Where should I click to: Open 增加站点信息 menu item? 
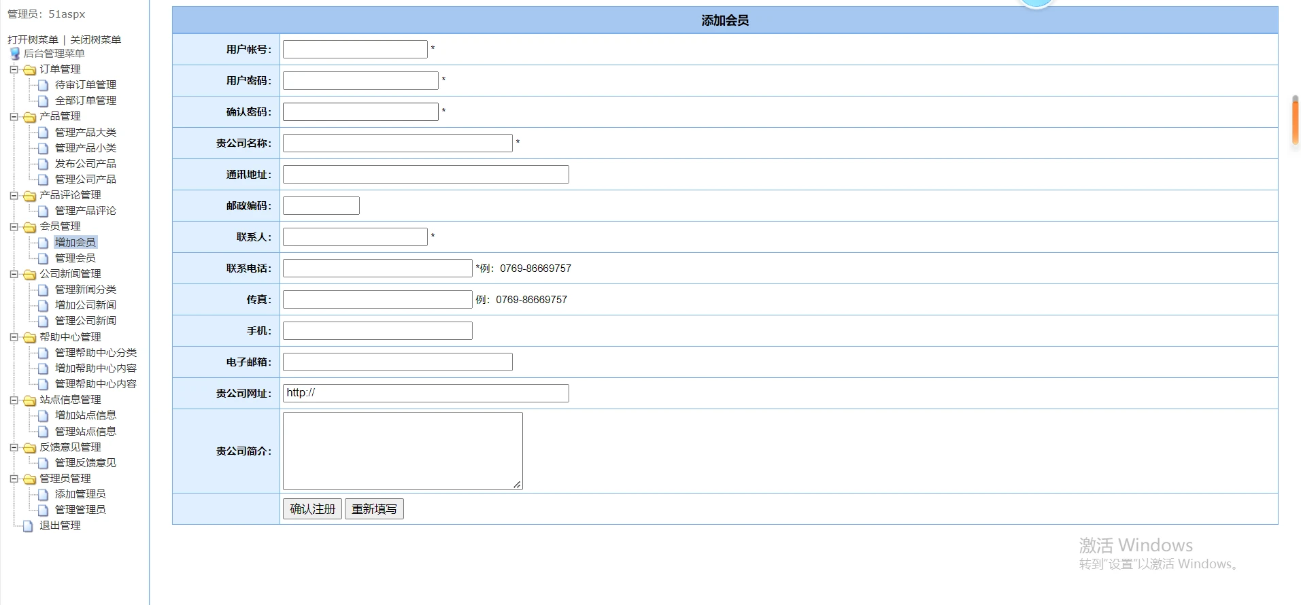click(x=86, y=415)
